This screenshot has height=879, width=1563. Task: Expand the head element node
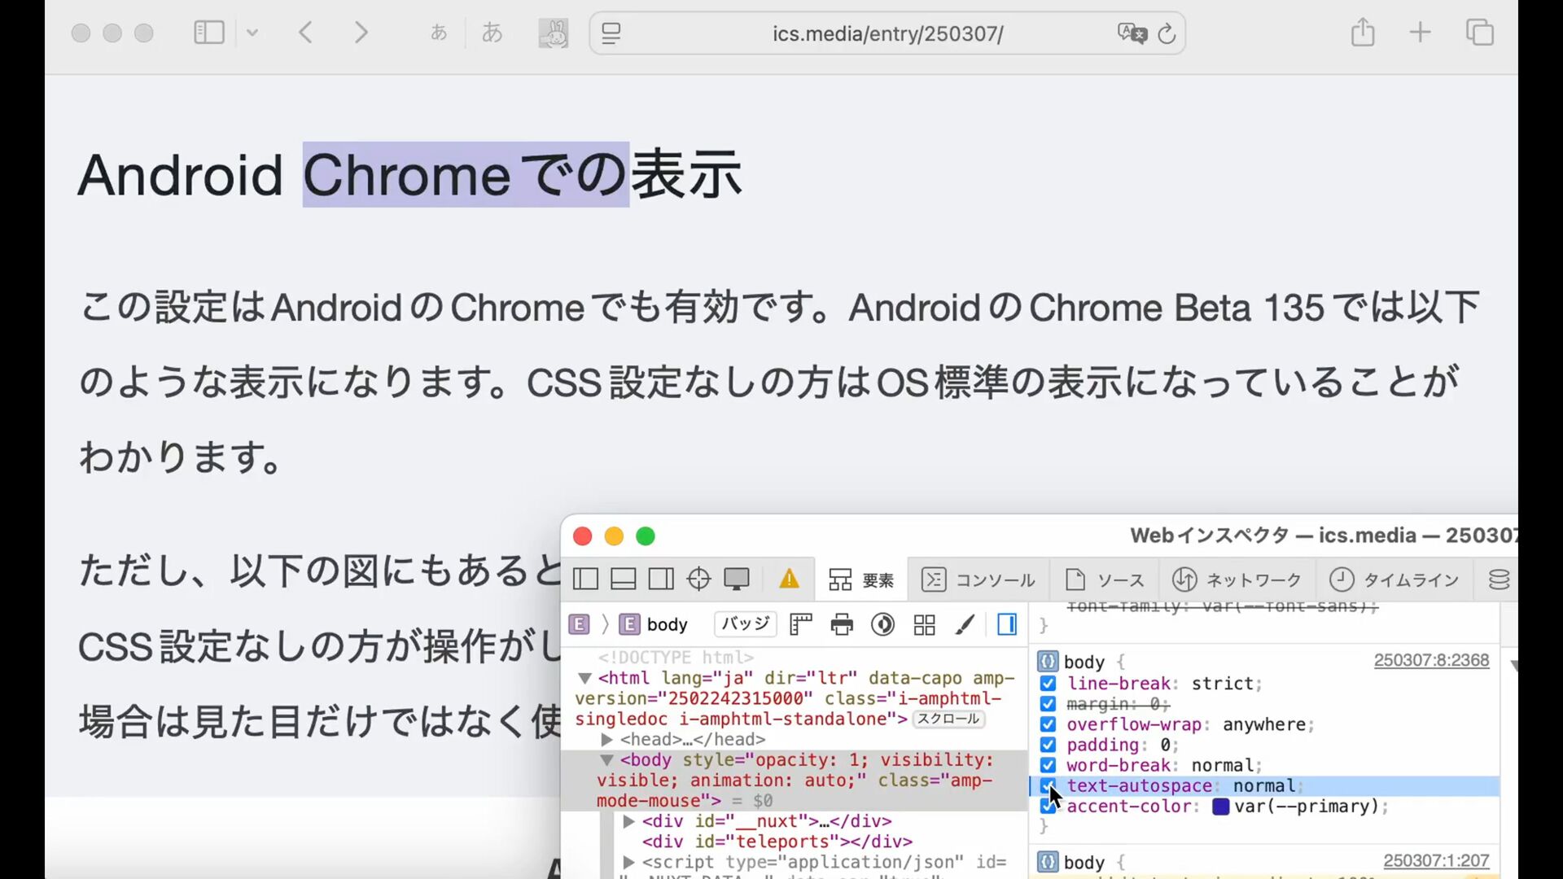coord(606,739)
